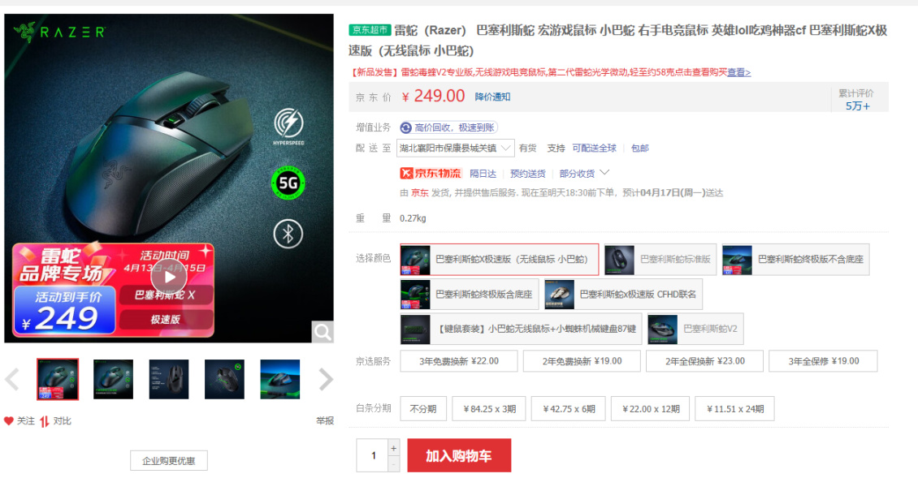Click the heart 关注 favorite icon
This screenshot has height=478, width=918.
[9, 420]
